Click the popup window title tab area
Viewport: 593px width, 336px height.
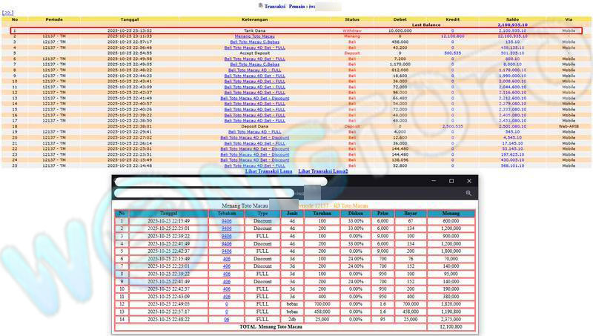pos(222,181)
